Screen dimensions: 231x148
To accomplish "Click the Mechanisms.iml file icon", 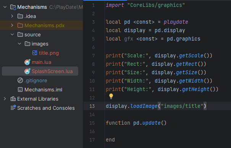I will click(20, 89).
